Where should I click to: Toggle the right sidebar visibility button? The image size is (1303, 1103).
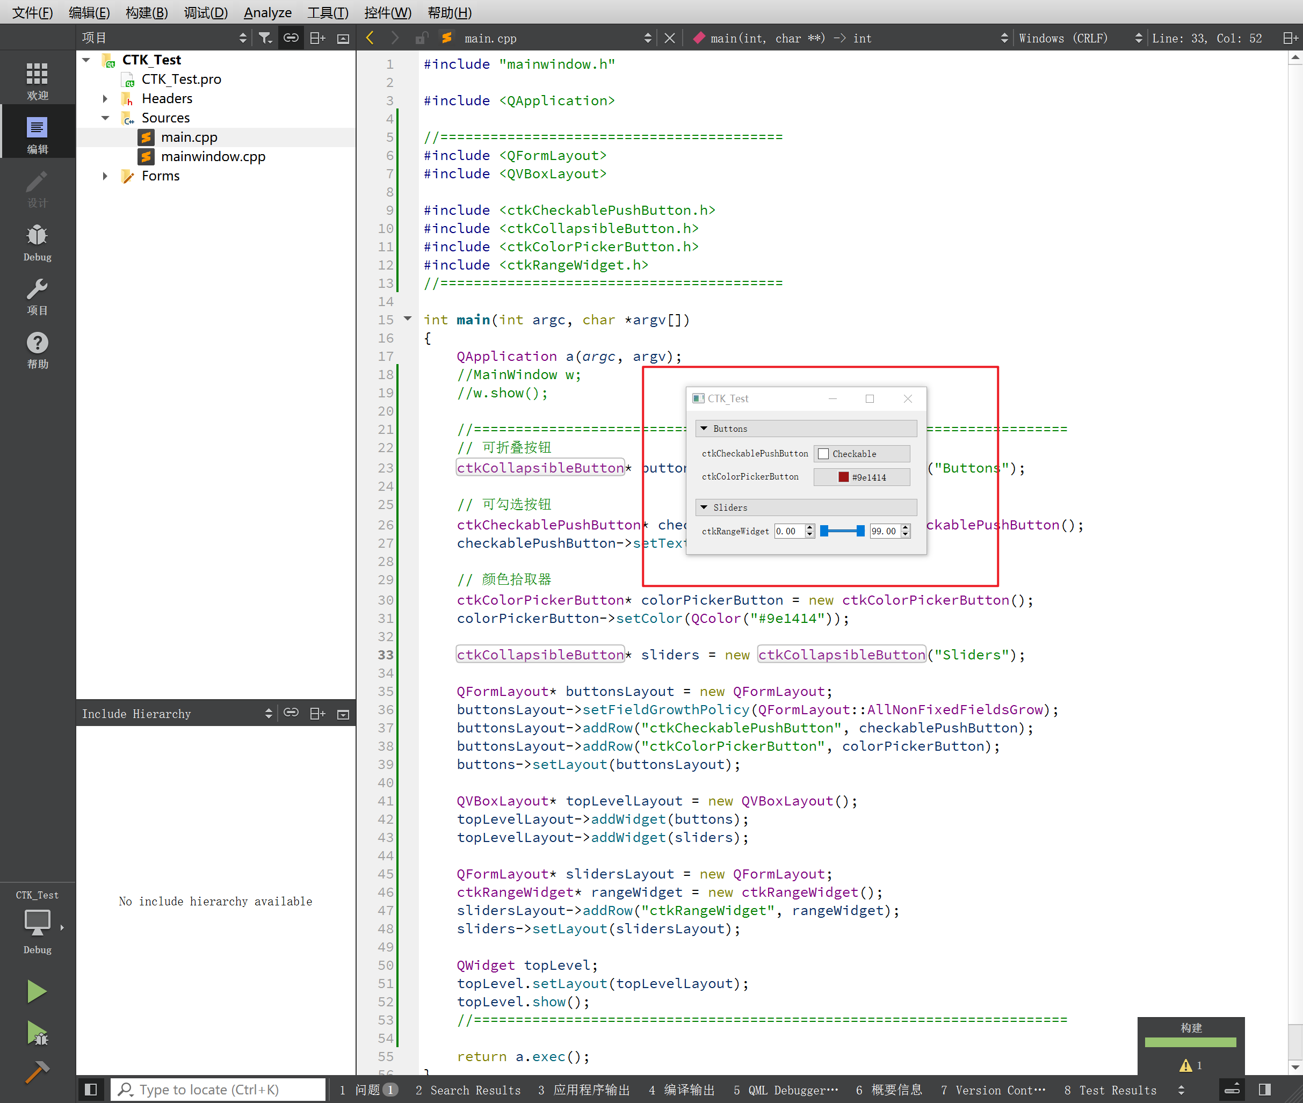coord(1264,1090)
